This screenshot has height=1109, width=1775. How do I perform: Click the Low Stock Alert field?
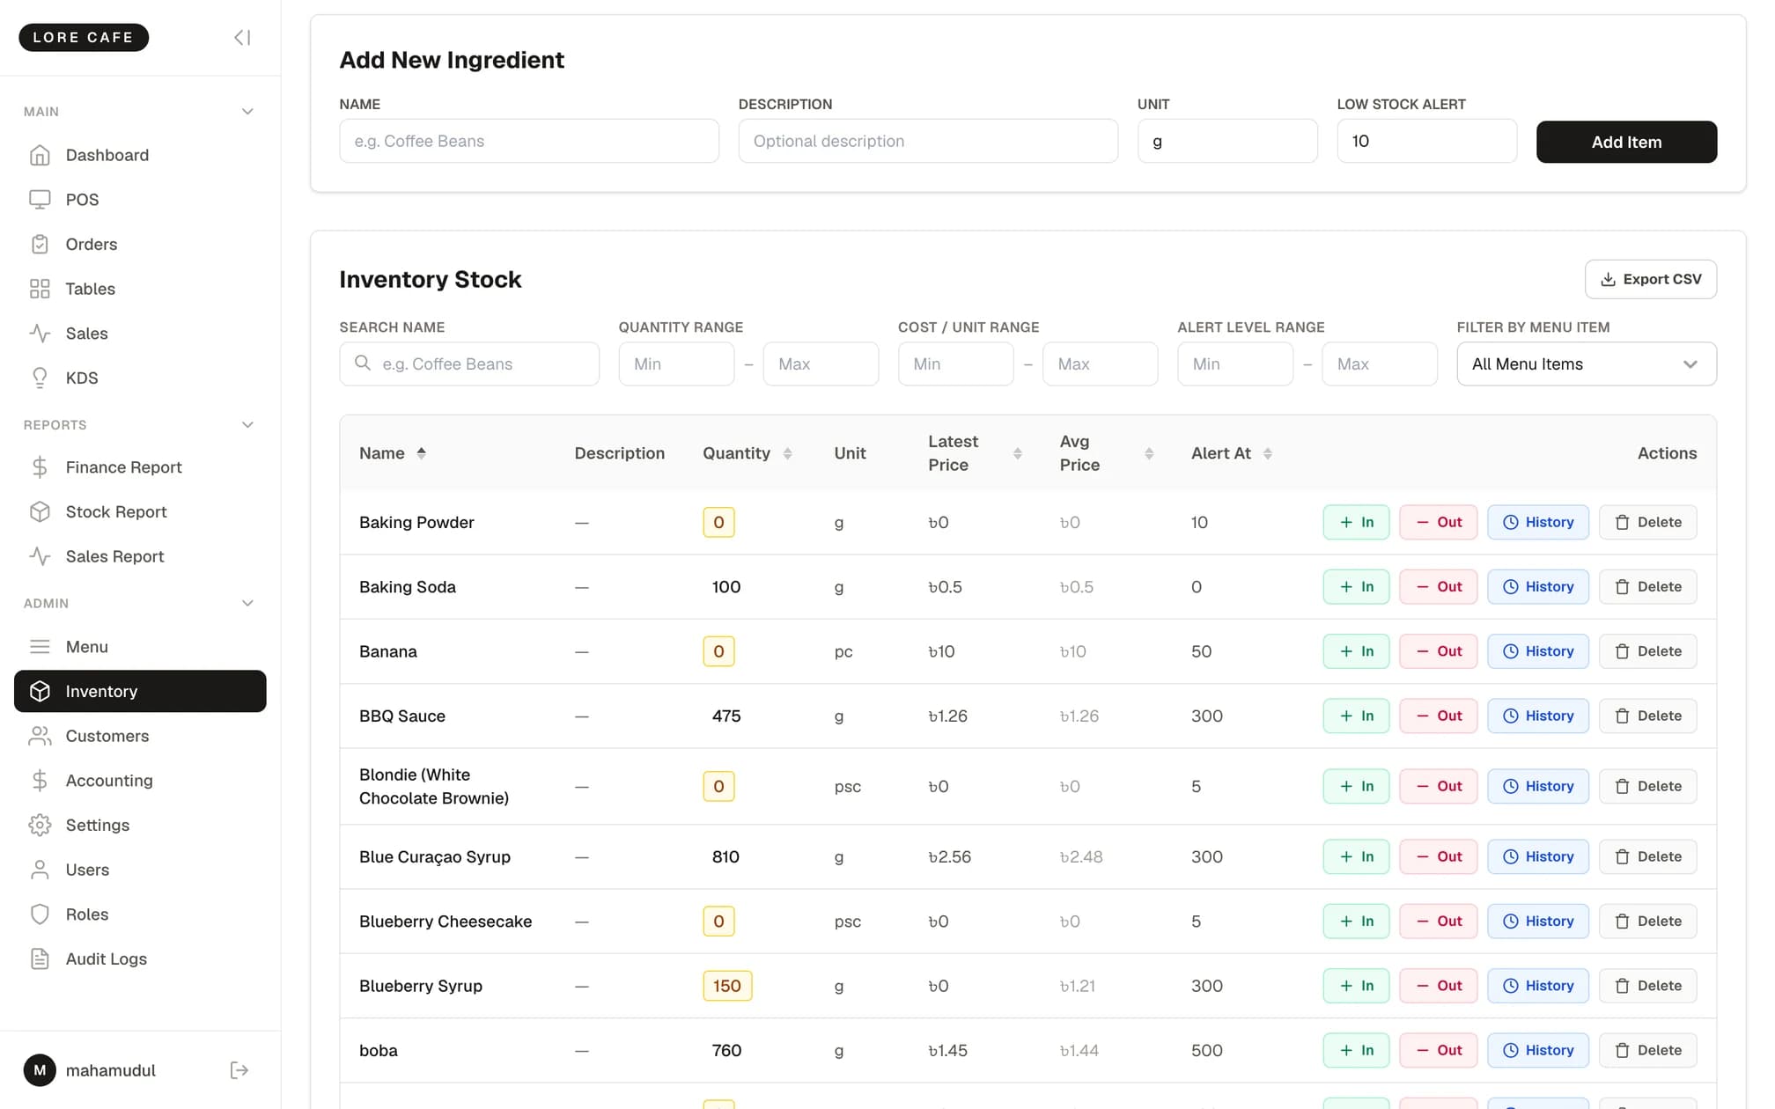coord(1426,141)
